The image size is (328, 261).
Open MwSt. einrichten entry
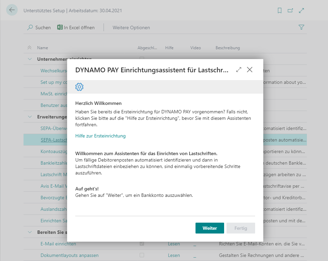tap(54, 94)
